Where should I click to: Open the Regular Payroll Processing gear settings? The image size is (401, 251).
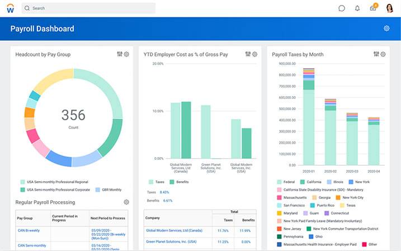click(x=126, y=202)
